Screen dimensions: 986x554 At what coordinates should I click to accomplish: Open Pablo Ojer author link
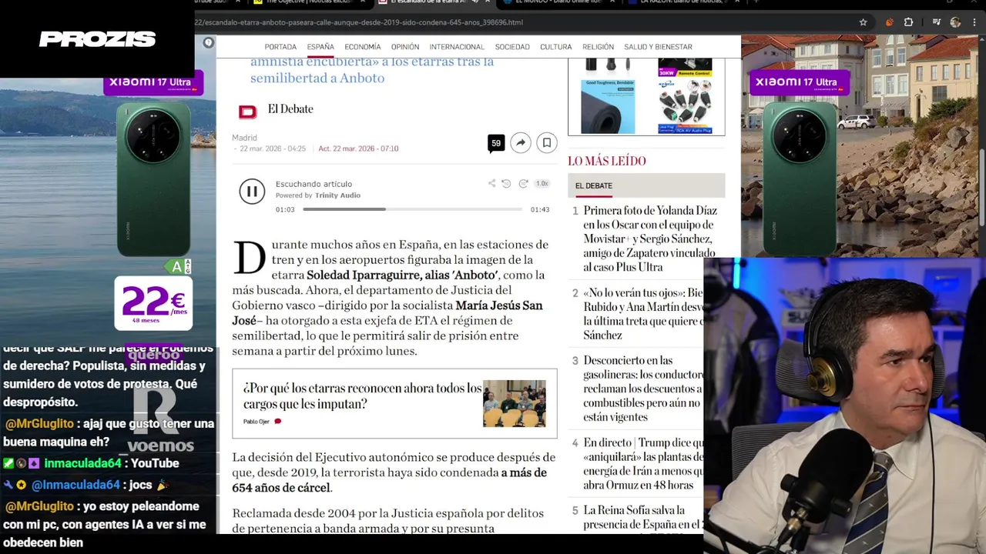[x=257, y=422]
